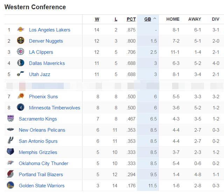Viewport: 224px width, 194px height.
Task: Click the Utah Jazz logo icon
Action: coord(21,74)
